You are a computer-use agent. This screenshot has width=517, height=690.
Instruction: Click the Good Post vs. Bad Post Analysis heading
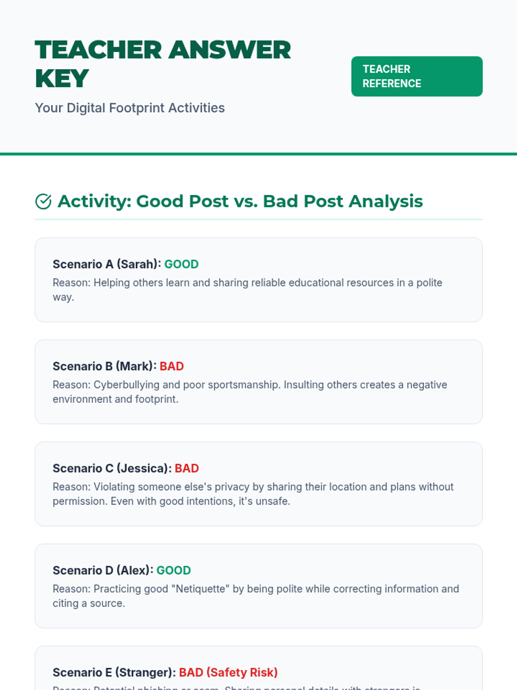[x=240, y=201]
